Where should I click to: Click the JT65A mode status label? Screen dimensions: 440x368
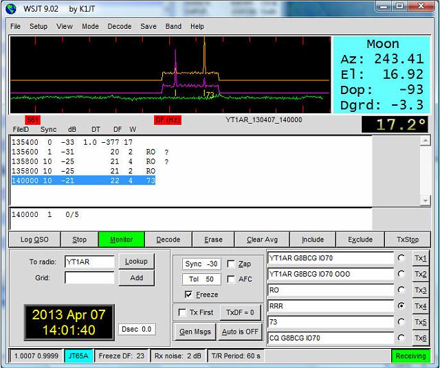click(x=78, y=356)
